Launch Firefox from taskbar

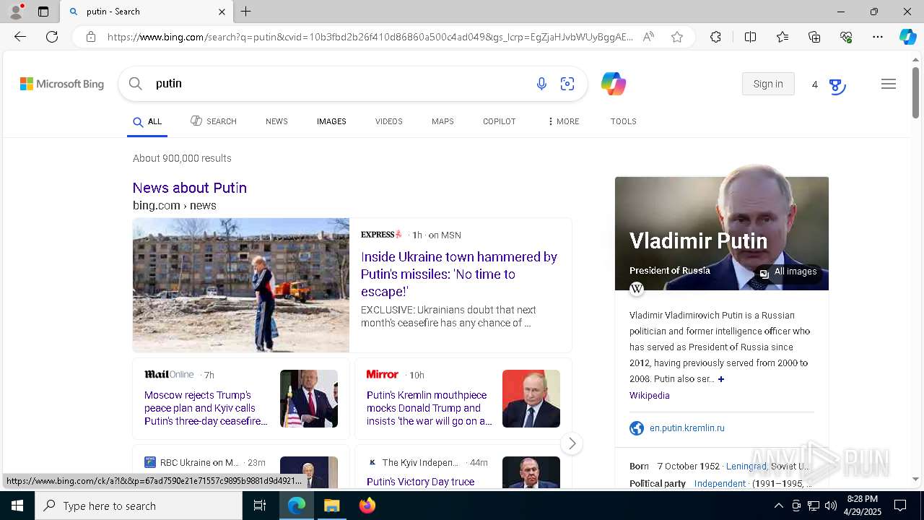point(367,506)
